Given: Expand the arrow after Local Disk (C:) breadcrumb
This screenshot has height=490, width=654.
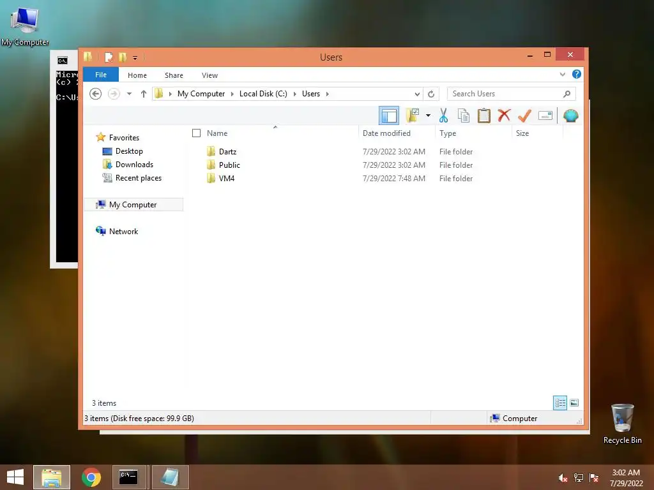Looking at the screenshot, I should tap(294, 94).
